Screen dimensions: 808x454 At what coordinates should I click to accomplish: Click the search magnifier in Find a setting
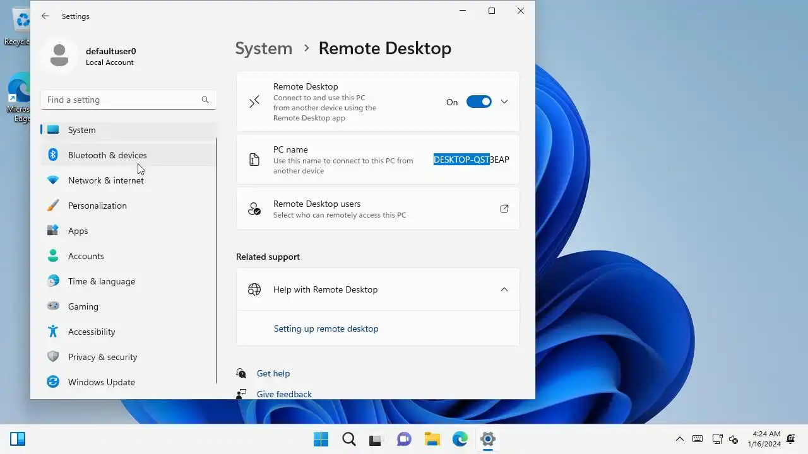[x=205, y=100]
